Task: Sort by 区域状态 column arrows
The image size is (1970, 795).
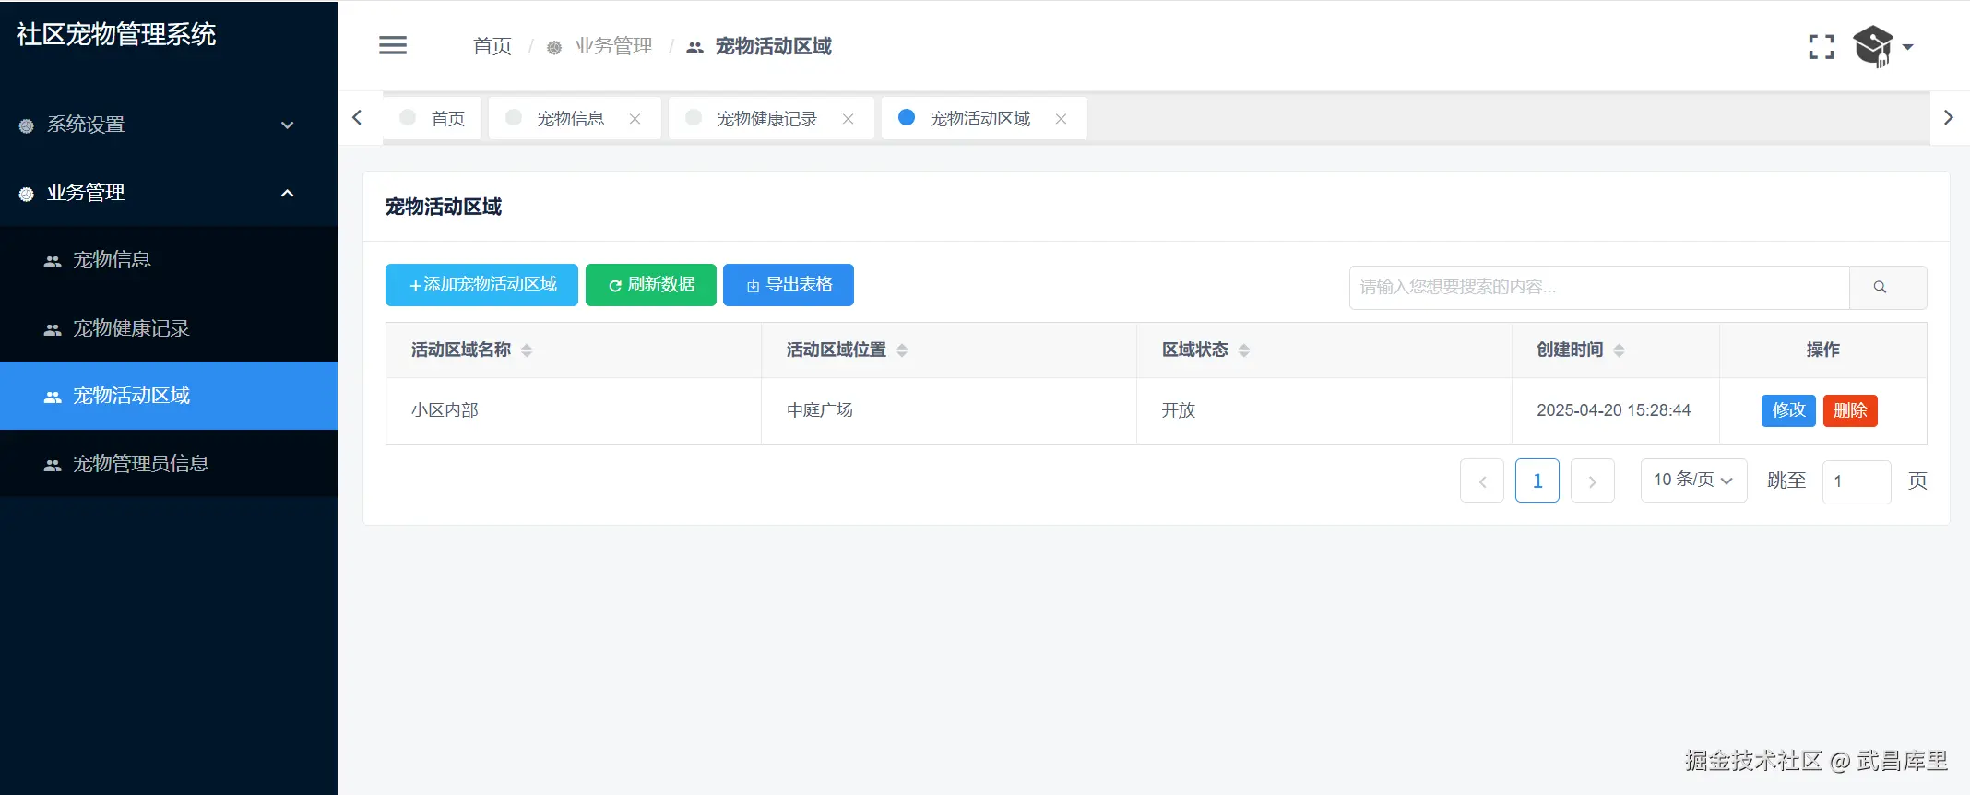Action: coord(1244,350)
